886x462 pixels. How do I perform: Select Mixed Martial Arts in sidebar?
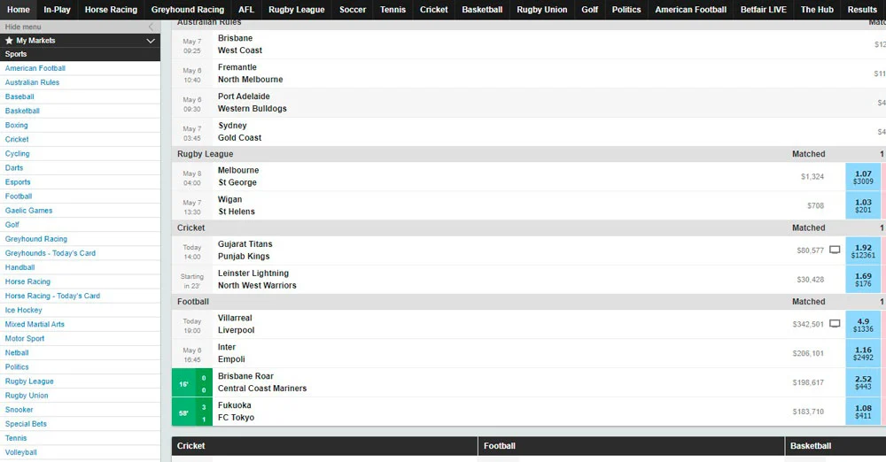(35, 324)
